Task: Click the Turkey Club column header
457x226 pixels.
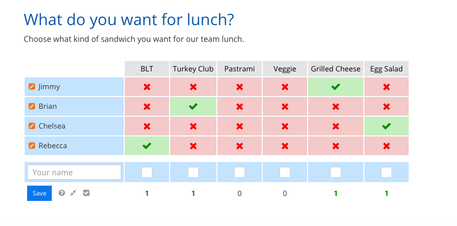Action: (x=193, y=69)
